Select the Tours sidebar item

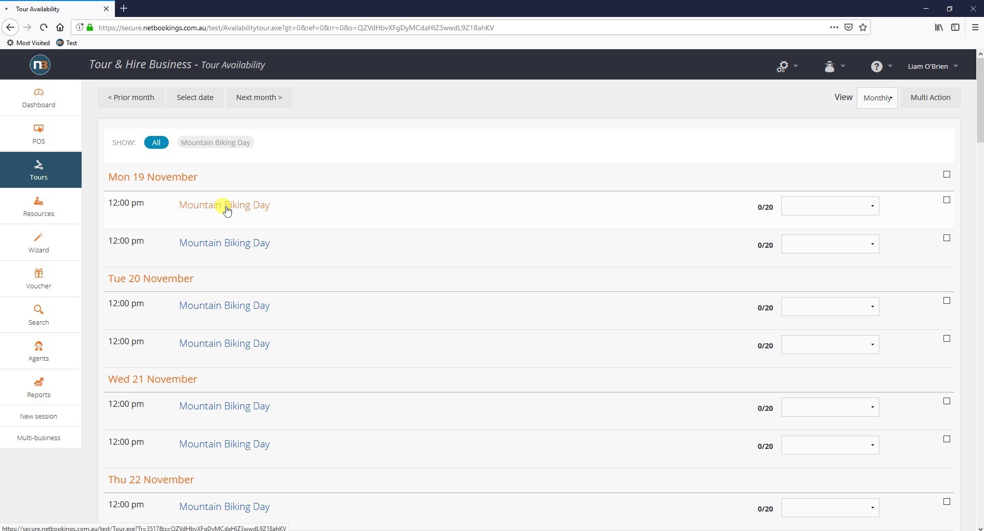click(38, 170)
